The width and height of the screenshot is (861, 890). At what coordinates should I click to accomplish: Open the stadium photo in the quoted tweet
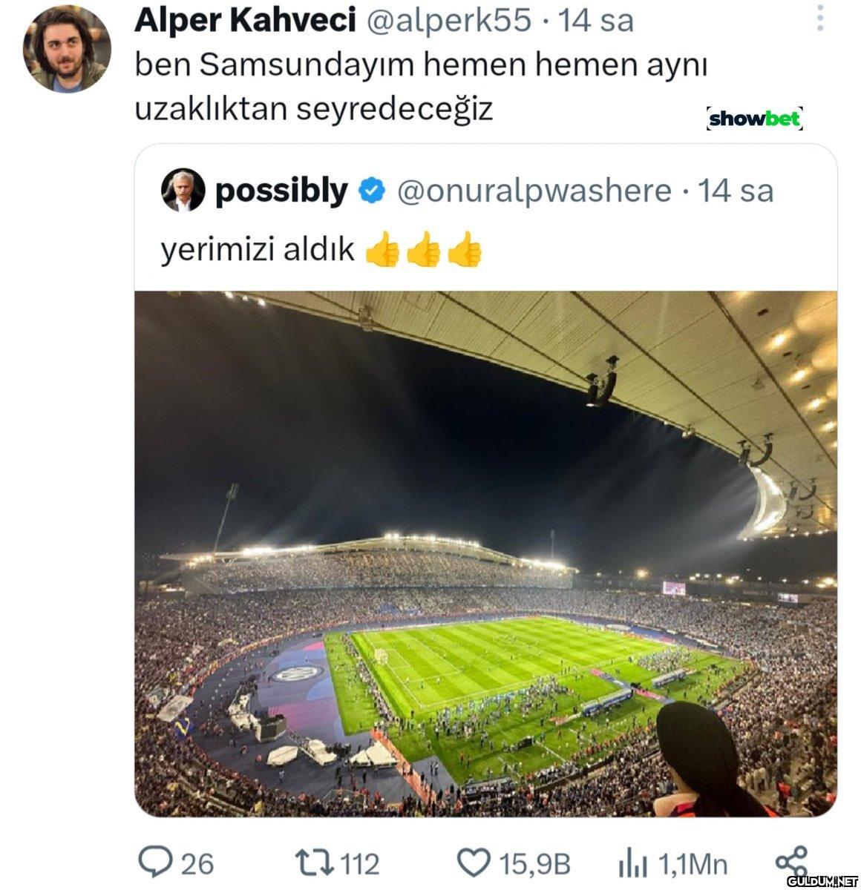485,553
